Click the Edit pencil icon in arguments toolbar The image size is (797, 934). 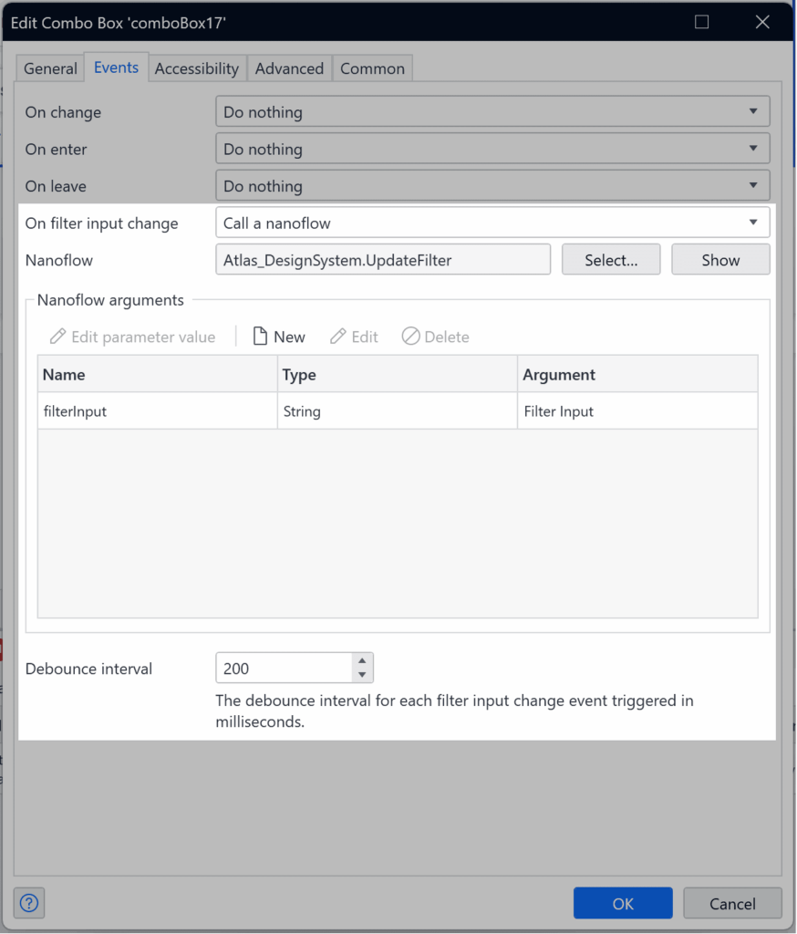tap(337, 337)
